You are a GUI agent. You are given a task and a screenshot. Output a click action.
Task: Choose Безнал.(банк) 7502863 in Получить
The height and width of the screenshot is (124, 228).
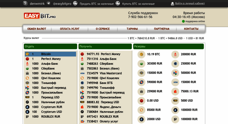tap(105, 68)
